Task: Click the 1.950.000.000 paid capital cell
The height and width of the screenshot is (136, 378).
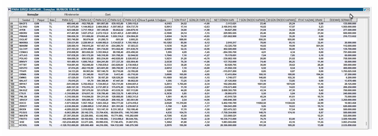Action: coord(341,27)
